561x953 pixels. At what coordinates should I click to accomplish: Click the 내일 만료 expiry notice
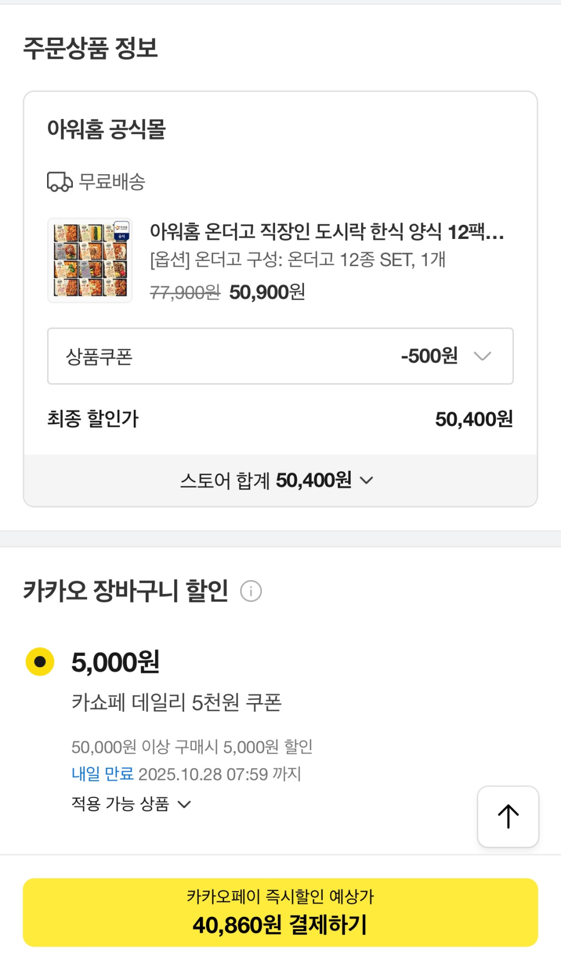[102, 774]
